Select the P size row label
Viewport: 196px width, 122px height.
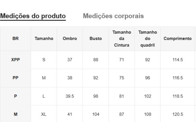pyautogui.click(x=16, y=96)
